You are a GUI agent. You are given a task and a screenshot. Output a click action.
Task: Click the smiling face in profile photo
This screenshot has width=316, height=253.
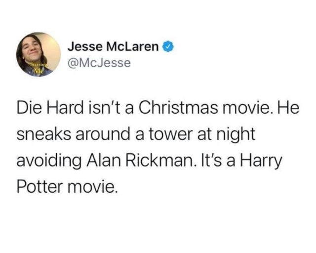coord(33,47)
